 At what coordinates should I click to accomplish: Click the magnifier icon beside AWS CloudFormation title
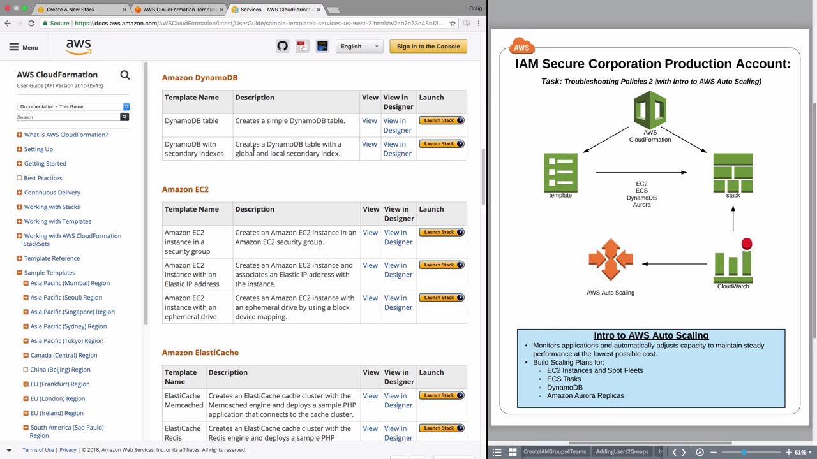125,75
